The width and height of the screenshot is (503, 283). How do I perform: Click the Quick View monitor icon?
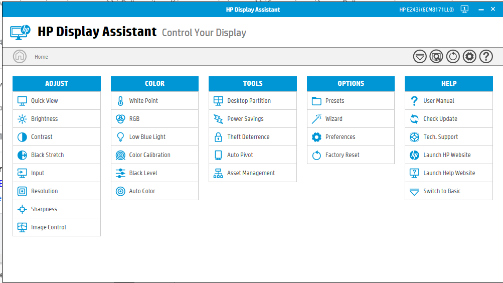[22, 101]
